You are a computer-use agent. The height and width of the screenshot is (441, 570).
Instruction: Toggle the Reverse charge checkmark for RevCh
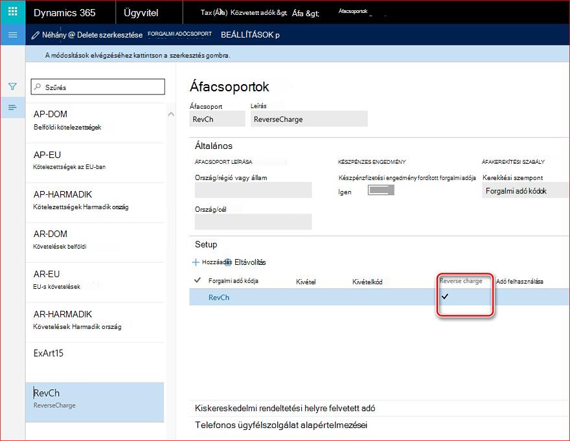445,297
